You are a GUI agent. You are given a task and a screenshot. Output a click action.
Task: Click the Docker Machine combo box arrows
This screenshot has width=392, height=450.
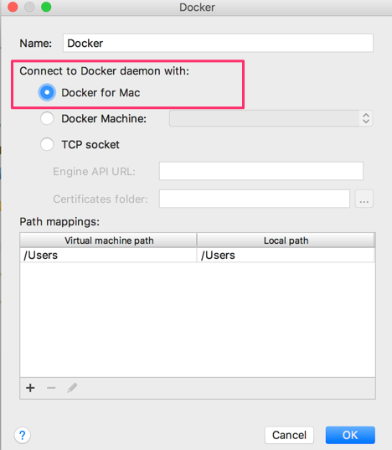pos(366,118)
